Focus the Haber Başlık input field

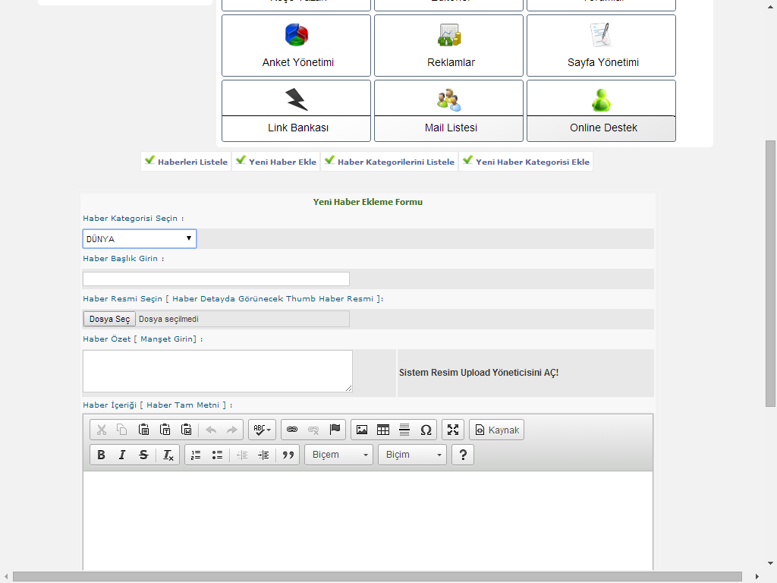[x=216, y=279]
